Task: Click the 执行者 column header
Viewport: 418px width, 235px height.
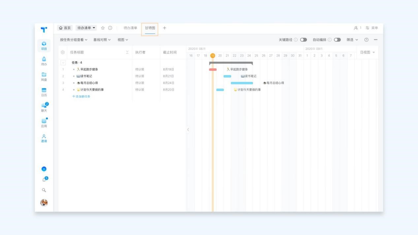Action: (x=140, y=52)
